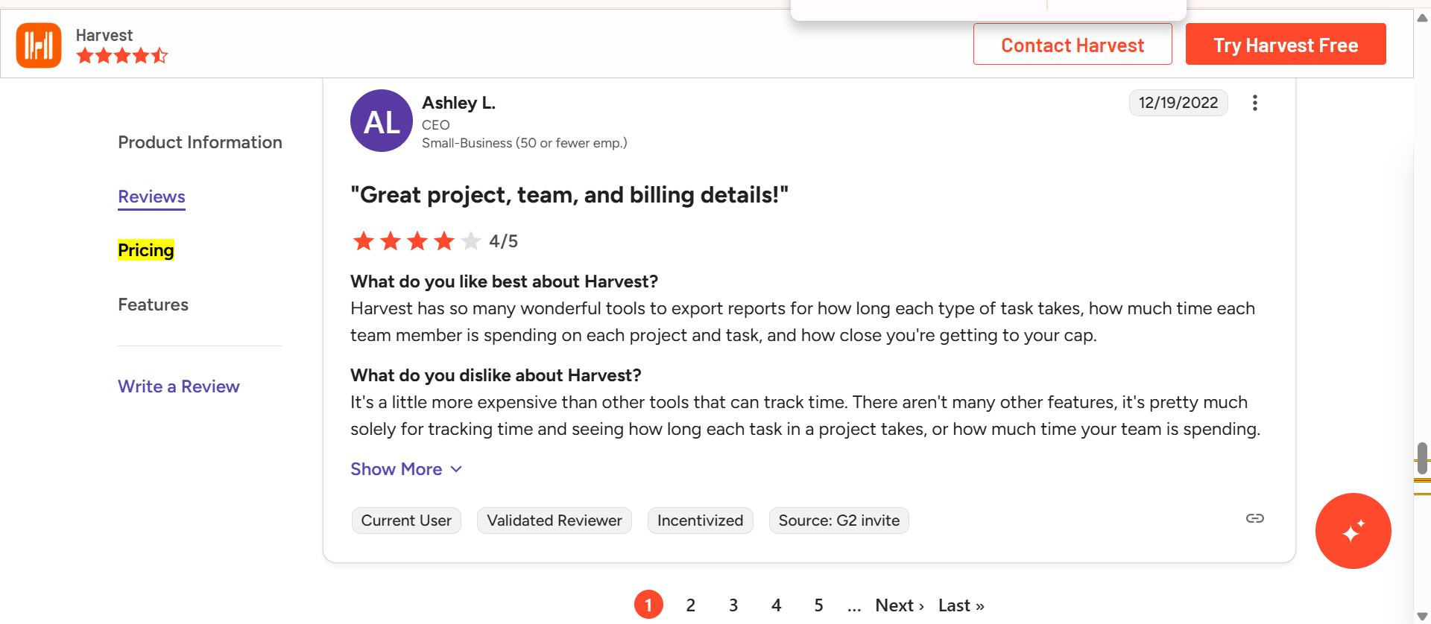This screenshot has height=624, width=1431.
Task: Copy review link via chain icon
Action: 1255,518
